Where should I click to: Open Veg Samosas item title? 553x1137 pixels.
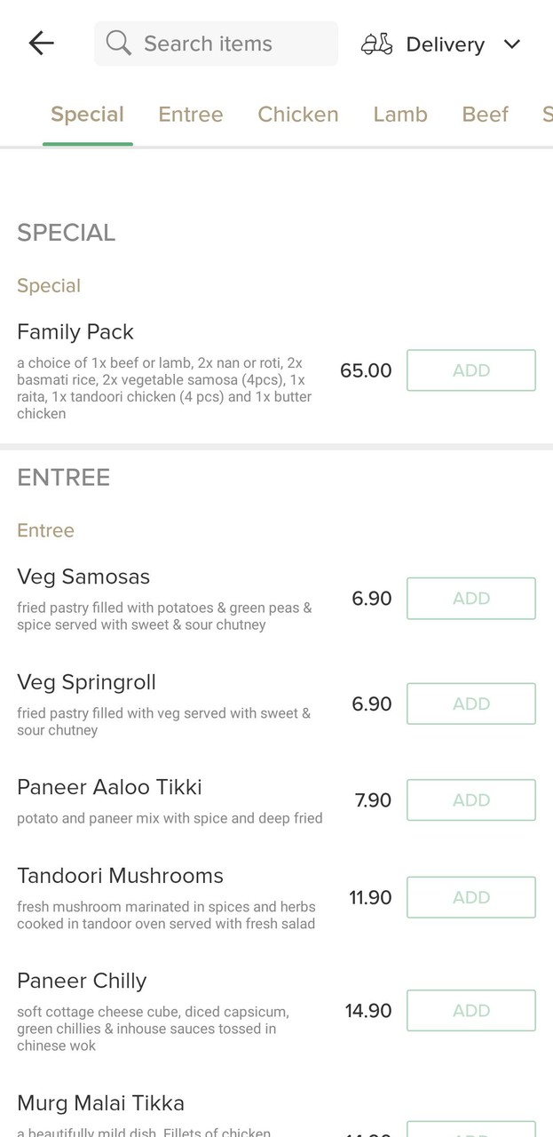83,577
